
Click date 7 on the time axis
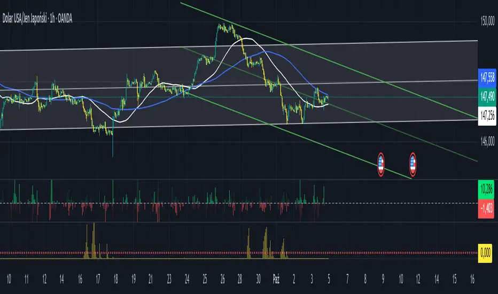(x=347, y=280)
